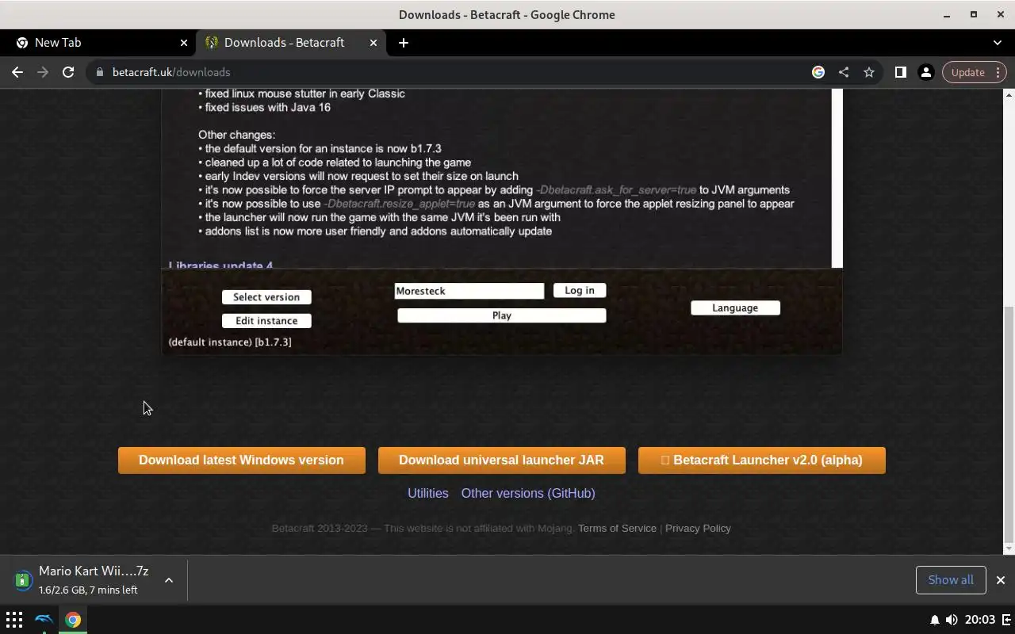Expand Mario Kart download options chevron

[169, 580]
